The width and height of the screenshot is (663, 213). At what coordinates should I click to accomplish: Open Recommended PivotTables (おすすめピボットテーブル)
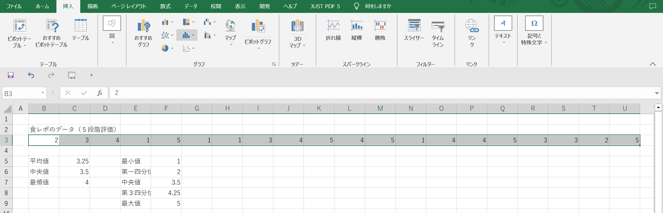[x=51, y=33]
